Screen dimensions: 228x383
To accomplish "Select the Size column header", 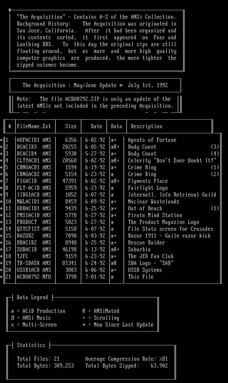I will click(71, 126).
